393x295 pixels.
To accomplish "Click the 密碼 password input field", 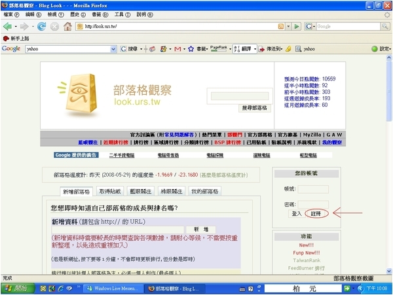I will click(313, 204).
